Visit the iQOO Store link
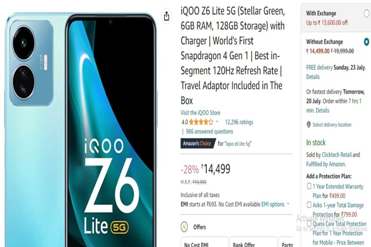Image resolution: width=371 pixels, height=247 pixels. tap(200, 112)
